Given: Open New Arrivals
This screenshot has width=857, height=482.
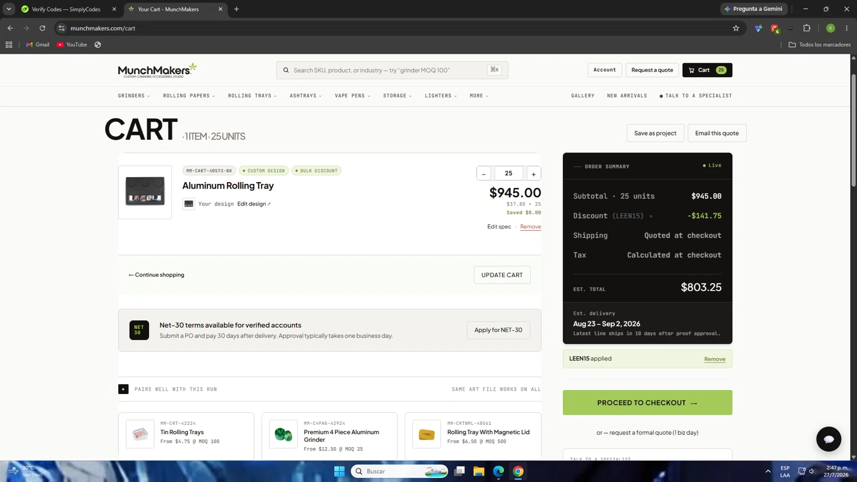Looking at the screenshot, I should point(627,96).
